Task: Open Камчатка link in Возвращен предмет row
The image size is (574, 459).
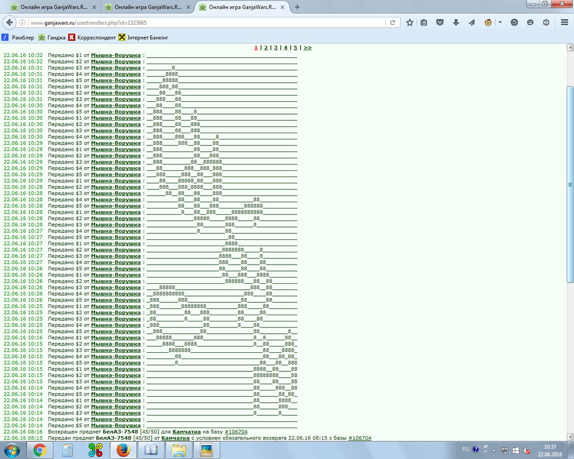Action: point(186,432)
